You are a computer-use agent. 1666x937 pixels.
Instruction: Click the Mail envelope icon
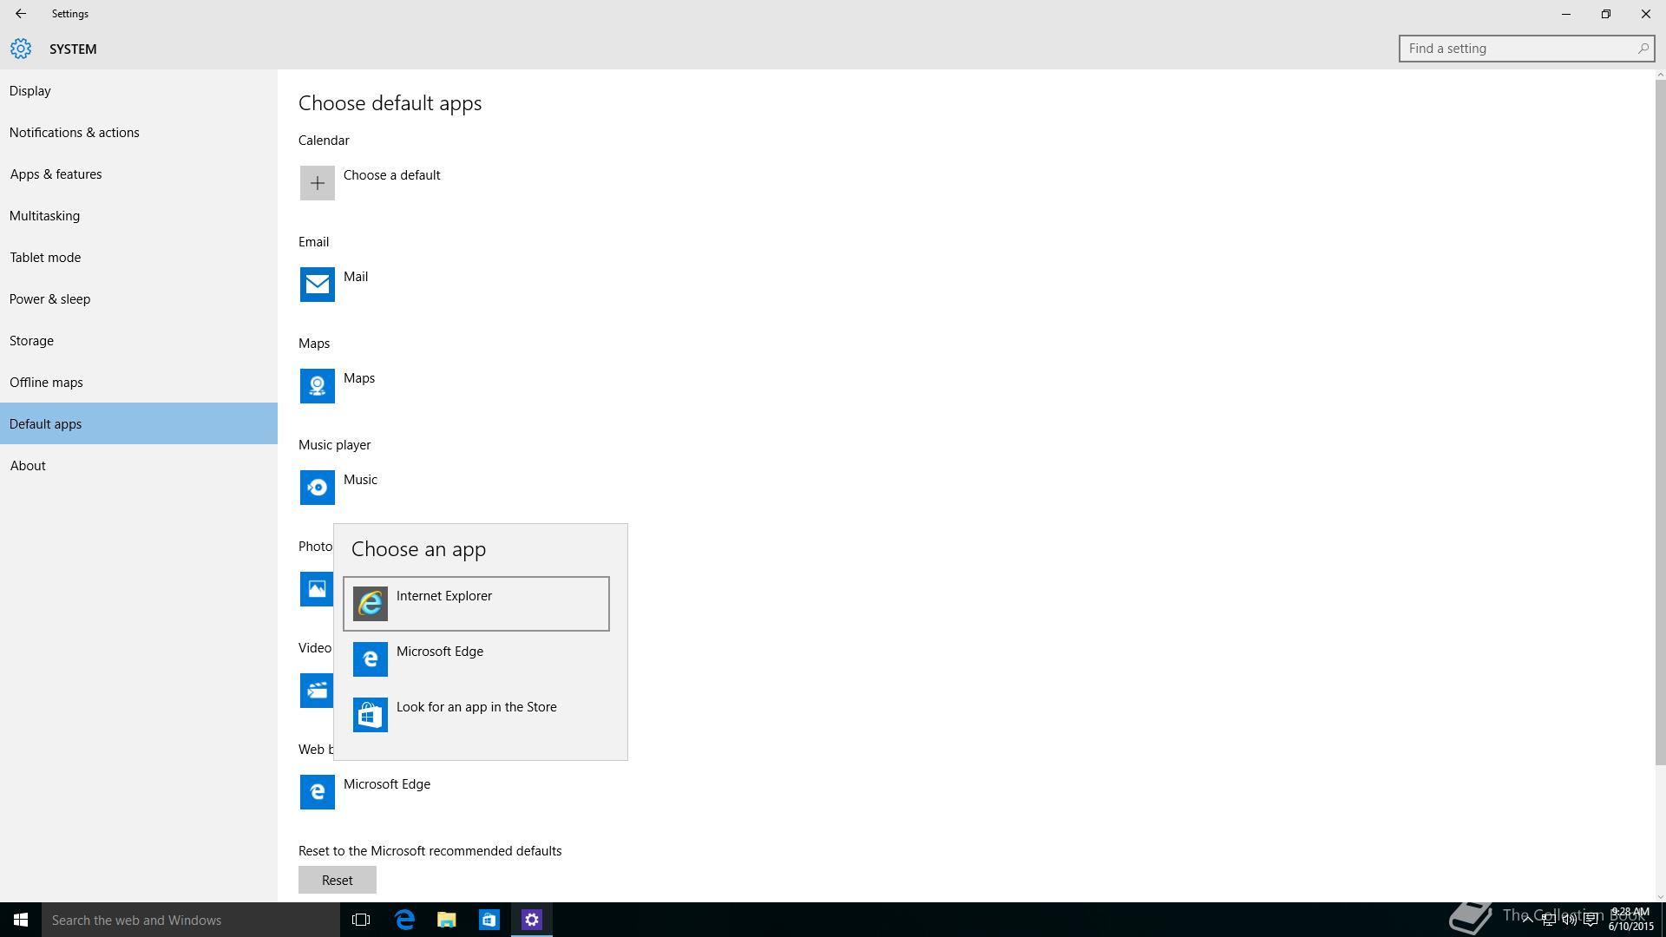[x=318, y=285]
